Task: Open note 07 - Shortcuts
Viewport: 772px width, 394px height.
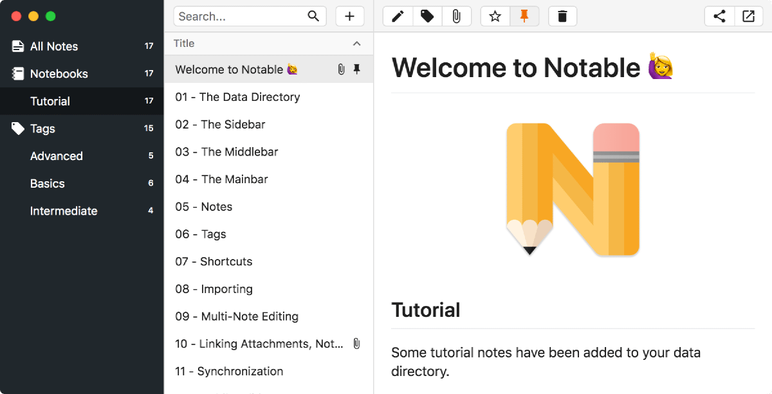Action: (x=214, y=262)
